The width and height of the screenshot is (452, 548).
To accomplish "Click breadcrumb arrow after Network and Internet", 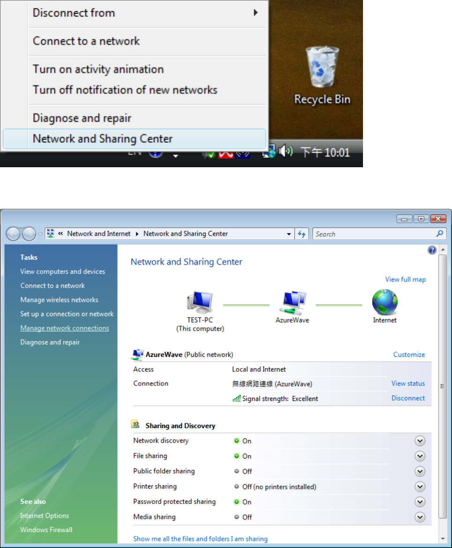I will click(x=137, y=234).
